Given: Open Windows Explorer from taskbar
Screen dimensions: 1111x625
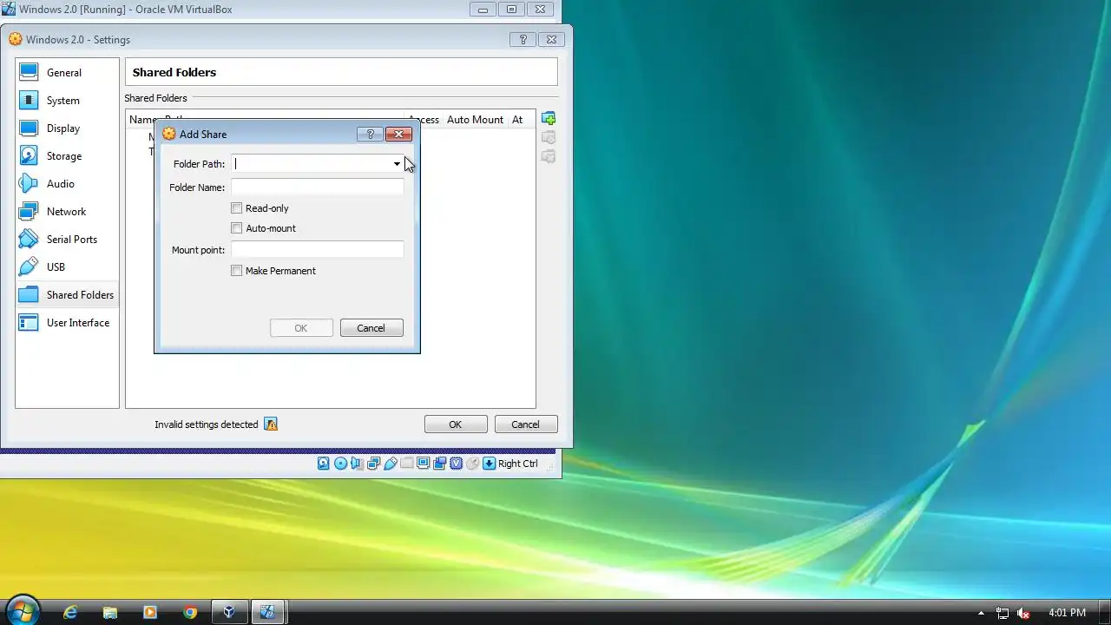Looking at the screenshot, I should tap(110, 612).
